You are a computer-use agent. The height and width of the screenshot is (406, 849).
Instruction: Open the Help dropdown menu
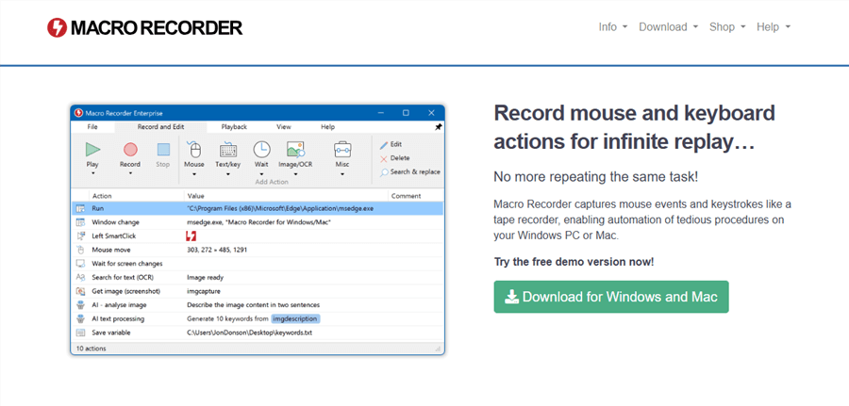click(x=774, y=26)
